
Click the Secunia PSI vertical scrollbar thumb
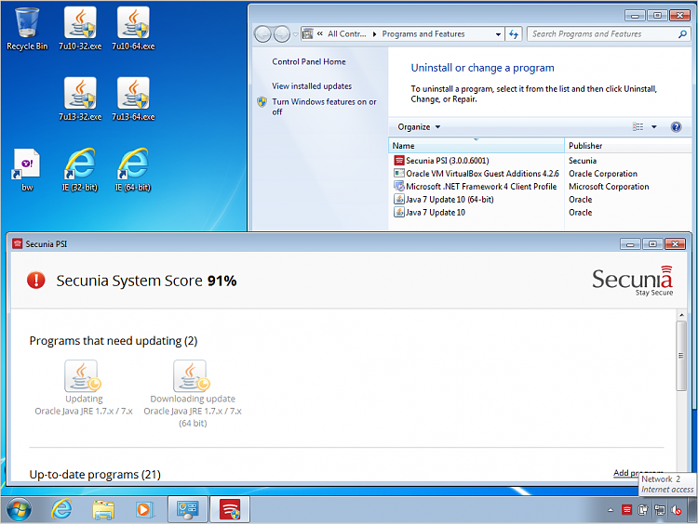(x=681, y=356)
